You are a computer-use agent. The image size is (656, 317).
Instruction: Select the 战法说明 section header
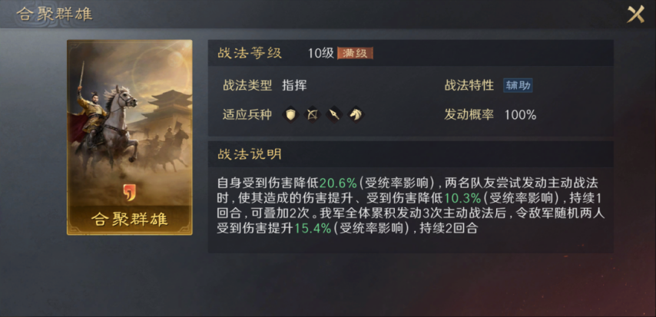[x=411, y=154]
